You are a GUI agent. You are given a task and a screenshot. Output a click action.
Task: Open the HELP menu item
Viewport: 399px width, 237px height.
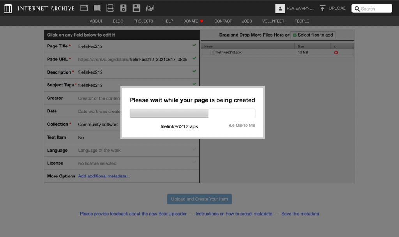coord(168,21)
